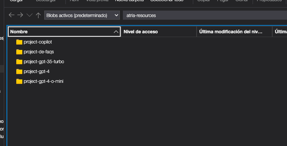The image size is (287, 146).
Task: Select the project-gpt-4-o-mini folder name
Action: (x=43, y=81)
